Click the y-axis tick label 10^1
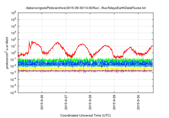The height and width of the screenshot is (118, 169). (13, 46)
